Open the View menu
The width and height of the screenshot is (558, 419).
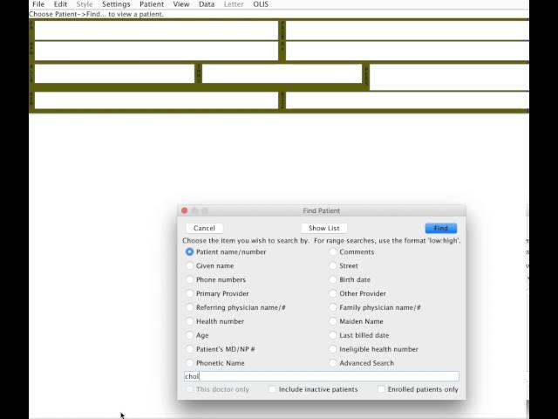181,4
